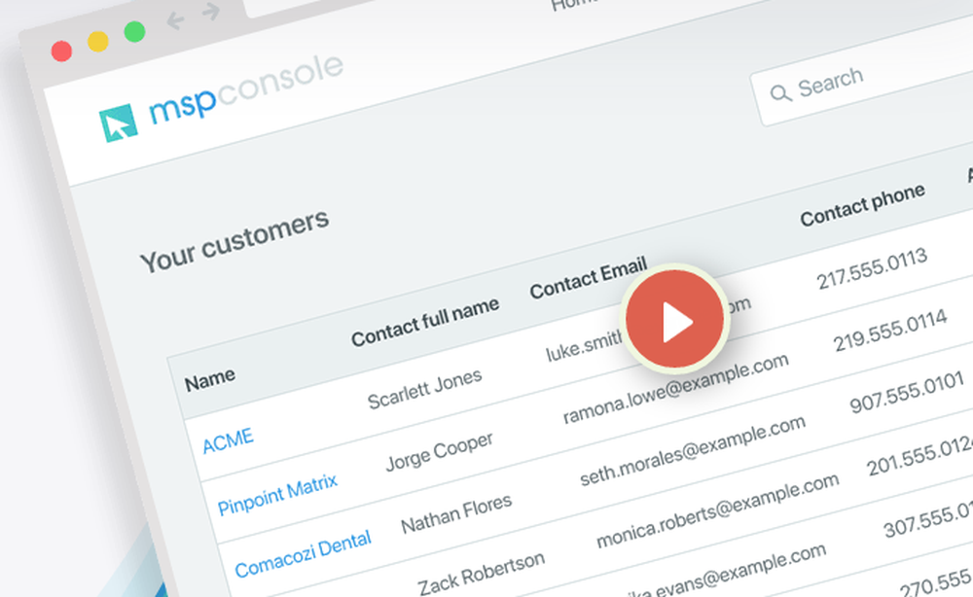
Task: Click the red close window button
Action: coord(61,51)
